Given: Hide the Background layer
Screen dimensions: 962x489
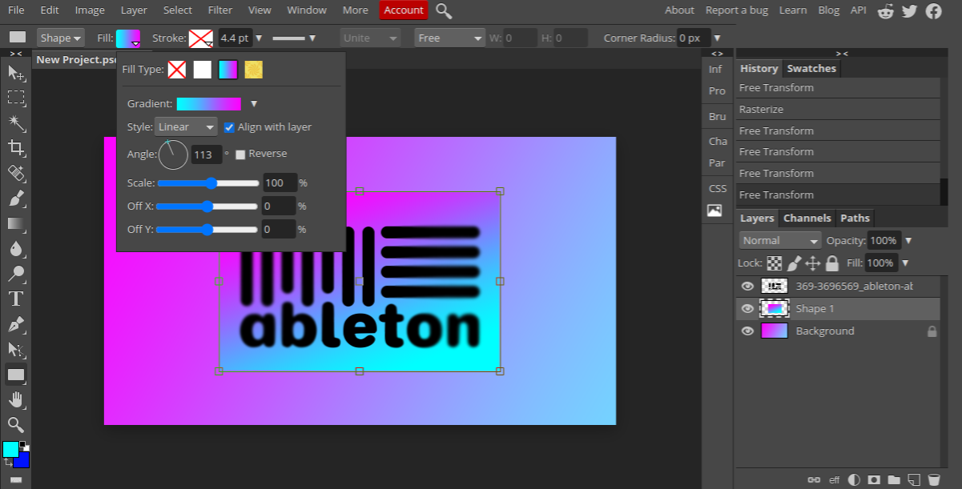Looking at the screenshot, I should [747, 331].
